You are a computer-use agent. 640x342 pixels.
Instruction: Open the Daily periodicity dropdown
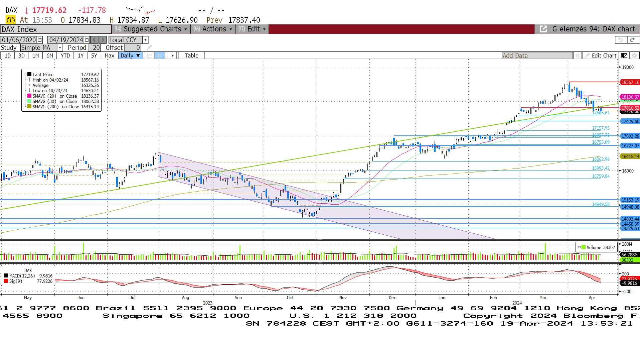tap(131, 55)
